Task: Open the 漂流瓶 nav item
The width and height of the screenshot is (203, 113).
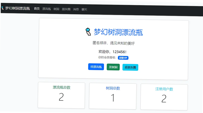Action: coord(46,9)
